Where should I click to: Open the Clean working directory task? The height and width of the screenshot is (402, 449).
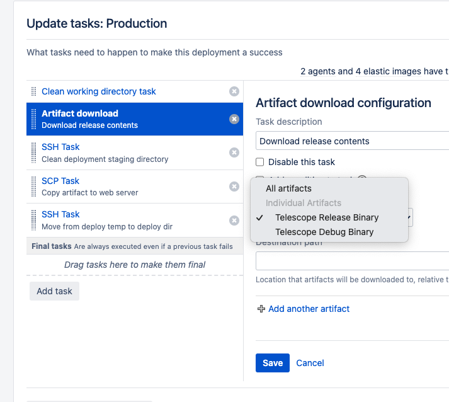(99, 91)
